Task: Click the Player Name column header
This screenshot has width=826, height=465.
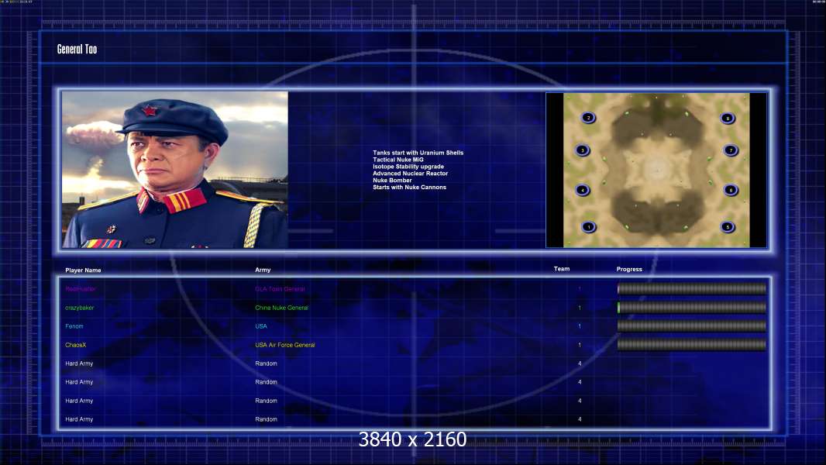Action: coord(83,270)
